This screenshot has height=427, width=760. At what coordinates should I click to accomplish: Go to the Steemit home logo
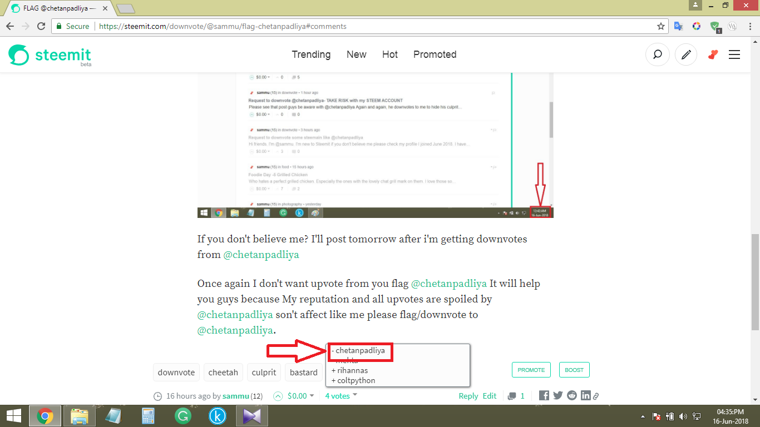tap(50, 55)
